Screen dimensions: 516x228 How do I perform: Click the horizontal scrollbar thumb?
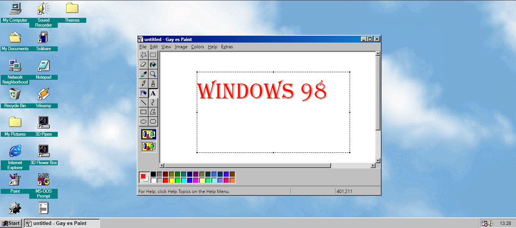click(247, 166)
